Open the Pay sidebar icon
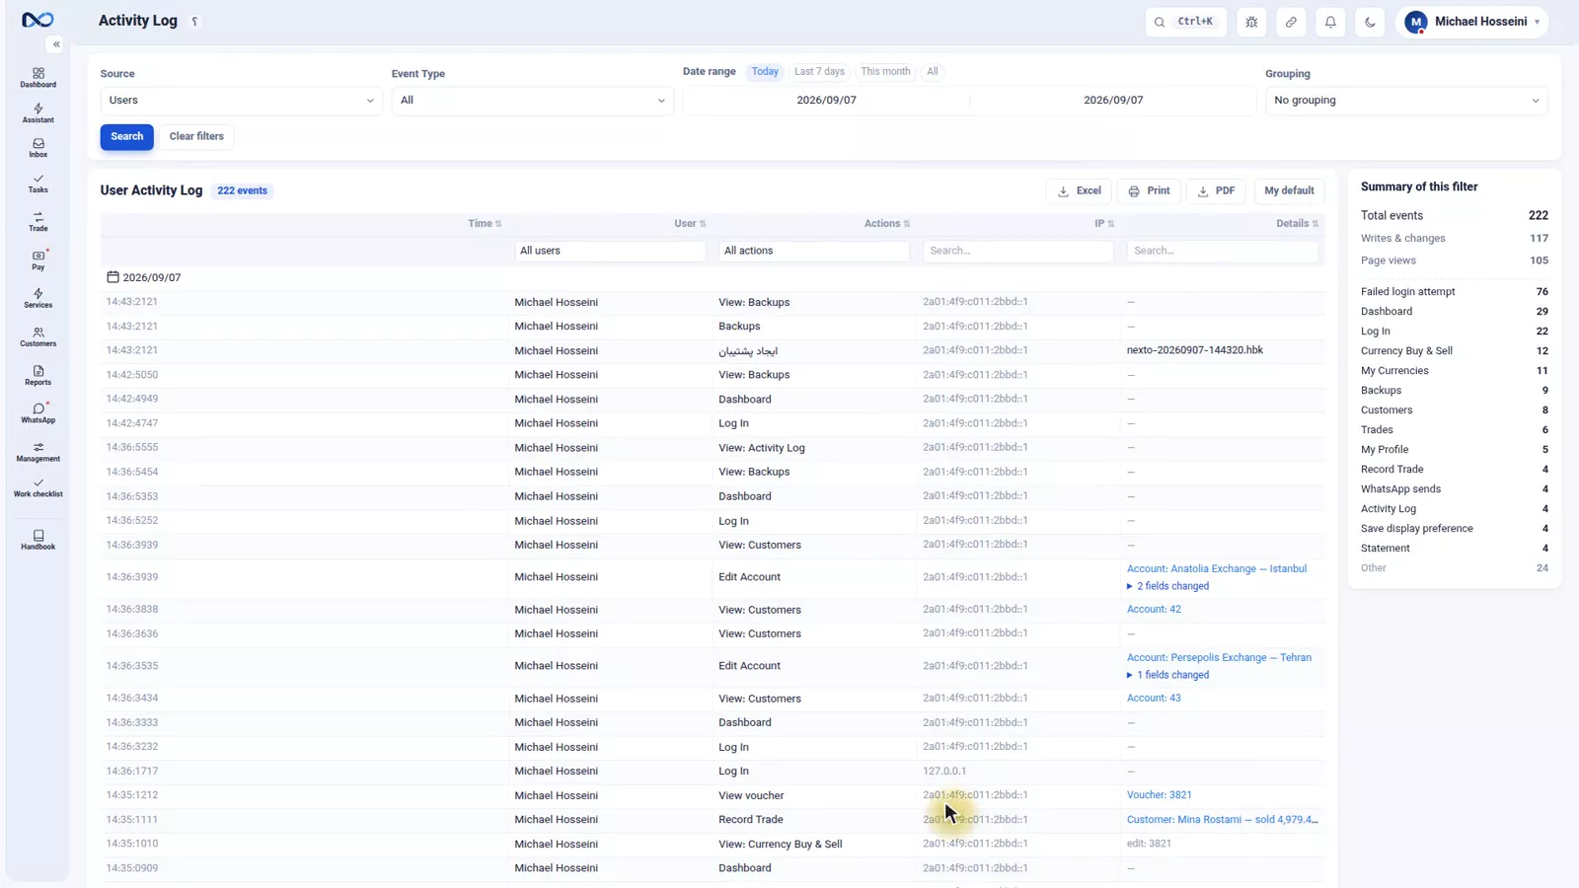The height and width of the screenshot is (888, 1579). click(38, 260)
